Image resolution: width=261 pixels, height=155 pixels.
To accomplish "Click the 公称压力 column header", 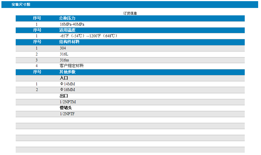I will [67, 18].
